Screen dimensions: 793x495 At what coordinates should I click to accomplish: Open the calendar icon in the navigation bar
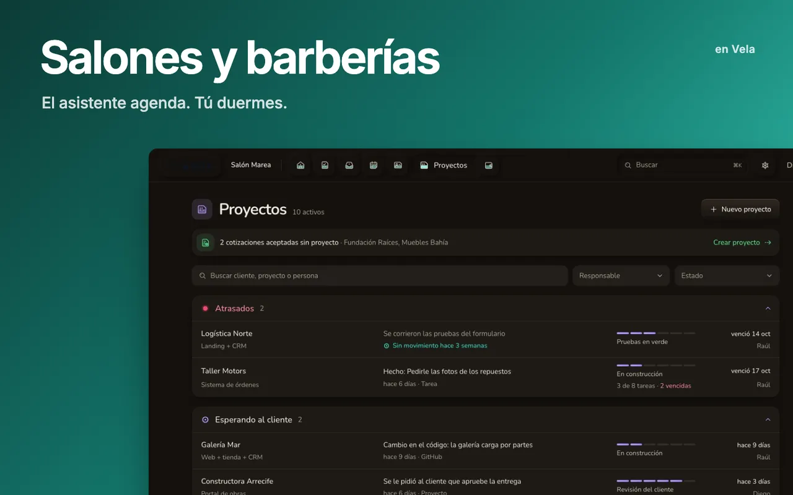point(374,165)
